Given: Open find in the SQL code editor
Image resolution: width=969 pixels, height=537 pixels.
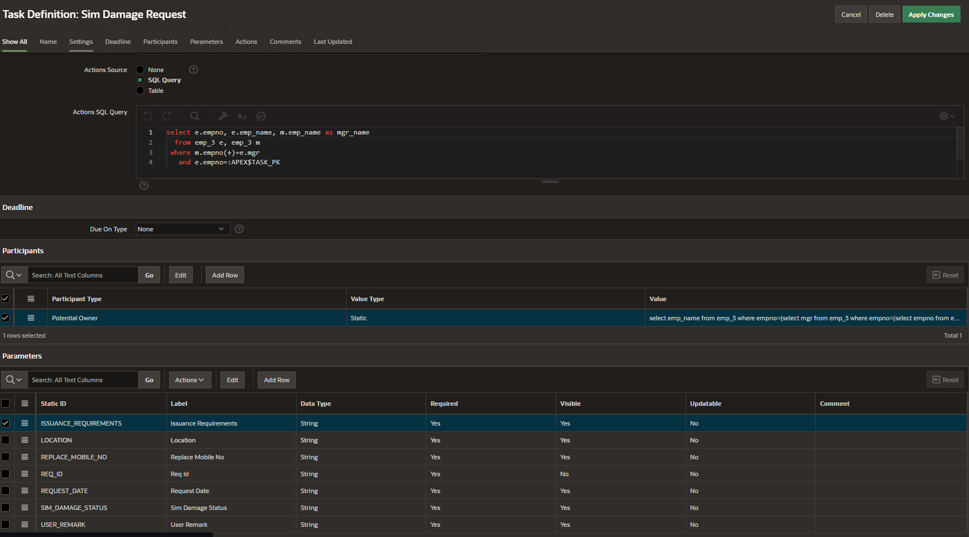Looking at the screenshot, I should point(194,117).
